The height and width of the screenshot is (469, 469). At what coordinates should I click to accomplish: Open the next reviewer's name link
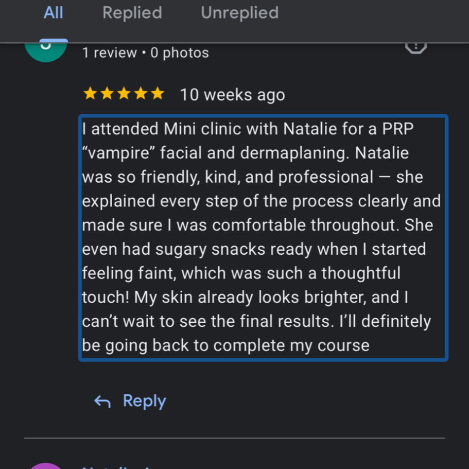click(118, 466)
